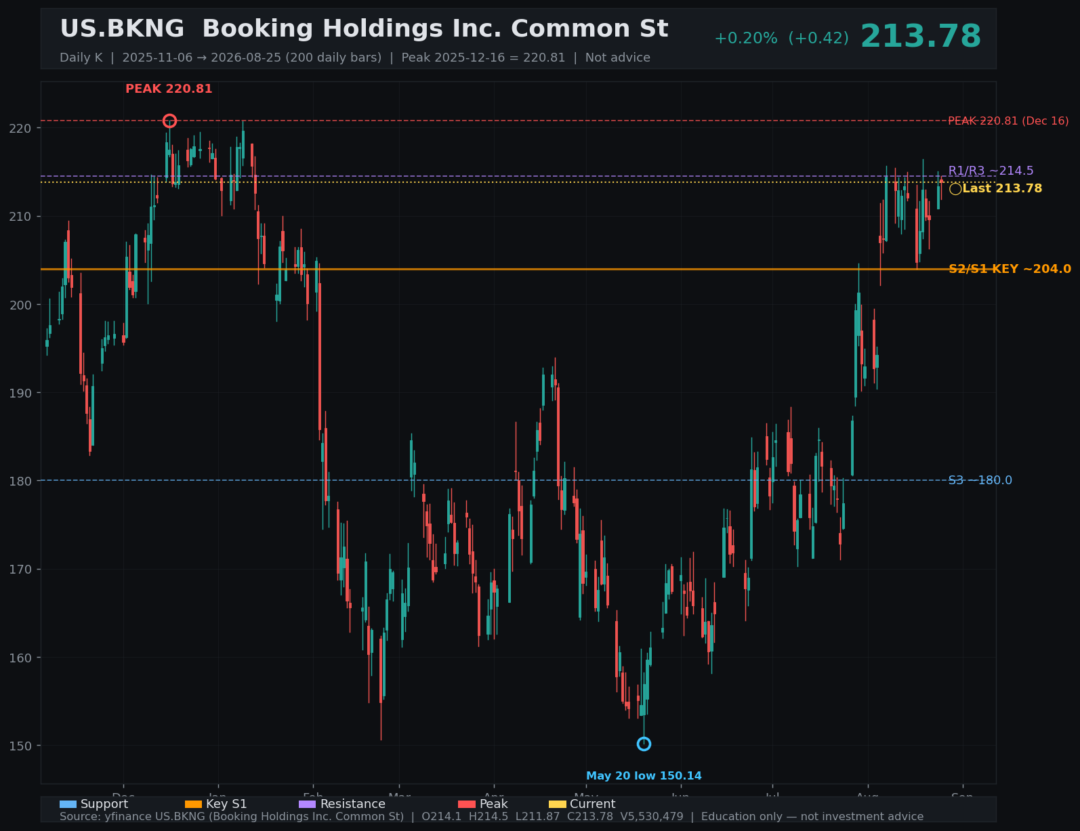Click the blue May 20 low marker circle

(x=644, y=744)
